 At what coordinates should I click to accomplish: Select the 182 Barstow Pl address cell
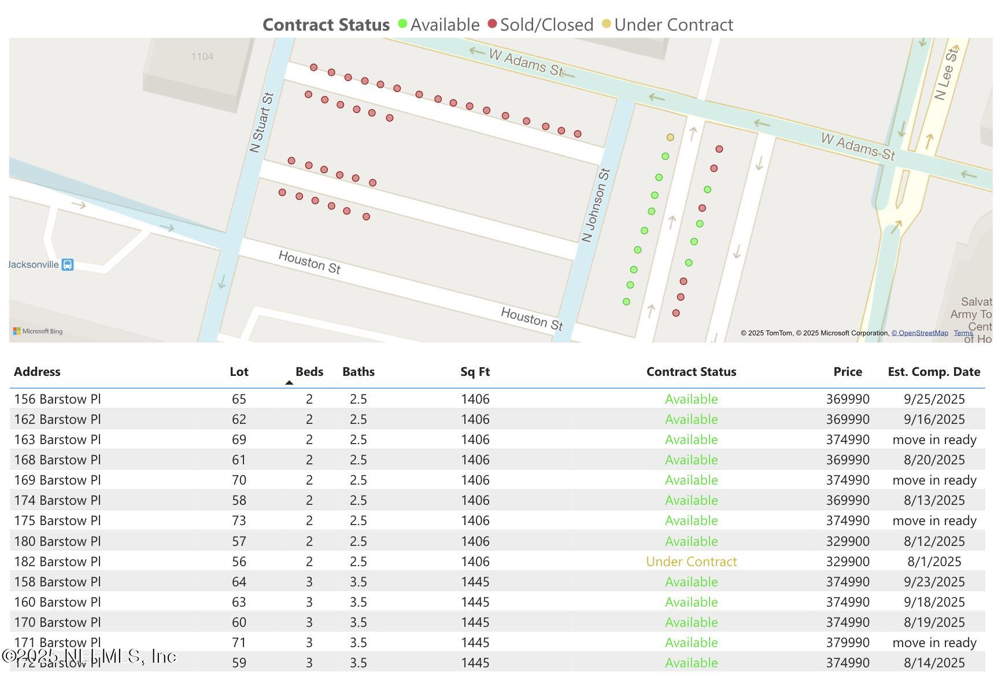pyautogui.click(x=57, y=562)
